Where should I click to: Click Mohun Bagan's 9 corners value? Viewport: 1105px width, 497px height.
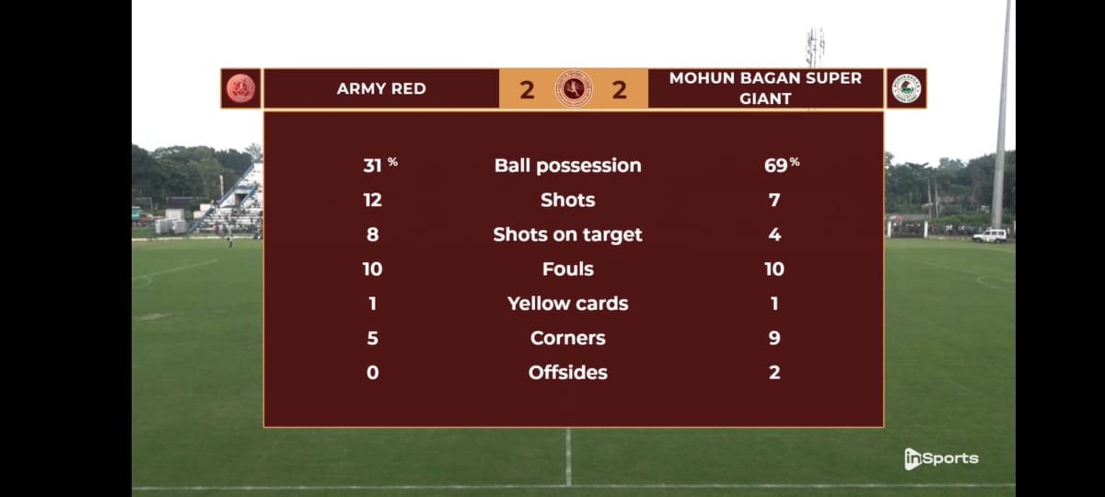click(x=774, y=338)
